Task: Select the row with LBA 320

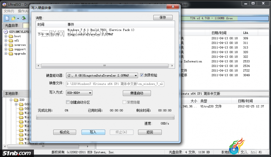Action: point(225,52)
